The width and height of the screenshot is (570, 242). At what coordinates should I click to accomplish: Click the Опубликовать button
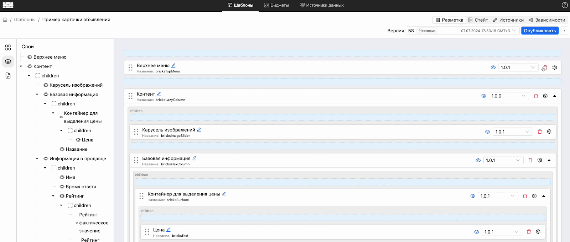(x=540, y=31)
